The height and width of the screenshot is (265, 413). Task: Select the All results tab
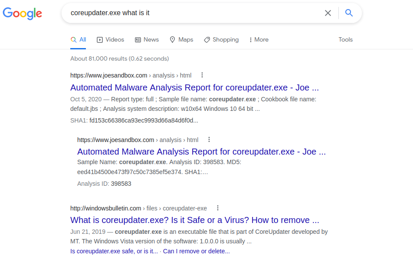click(x=78, y=40)
